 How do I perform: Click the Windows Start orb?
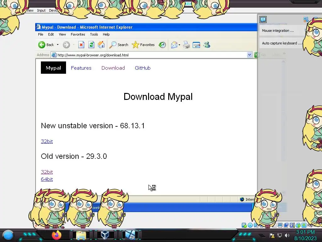pyautogui.click(x=8, y=235)
